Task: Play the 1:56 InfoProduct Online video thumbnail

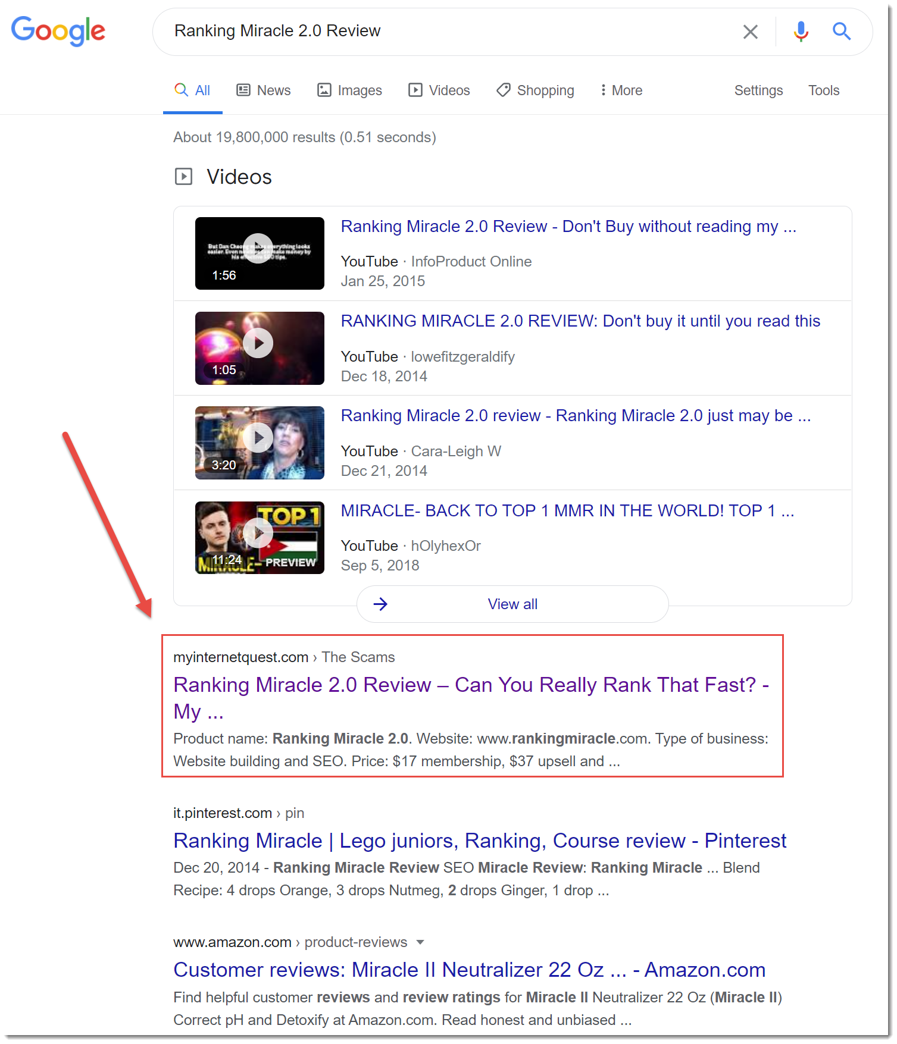Action: (x=260, y=253)
